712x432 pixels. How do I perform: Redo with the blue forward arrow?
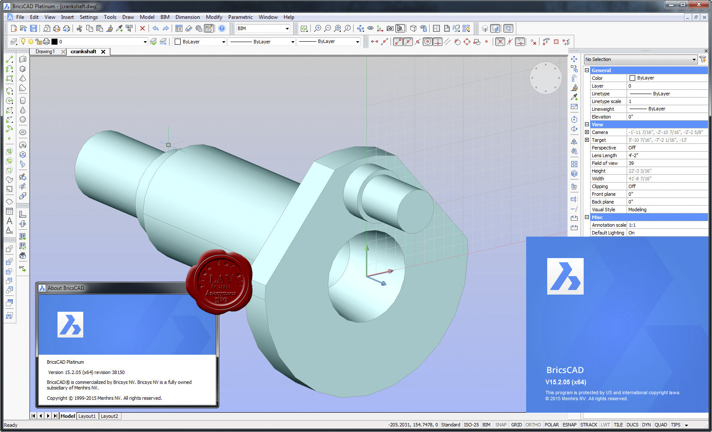pos(166,28)
